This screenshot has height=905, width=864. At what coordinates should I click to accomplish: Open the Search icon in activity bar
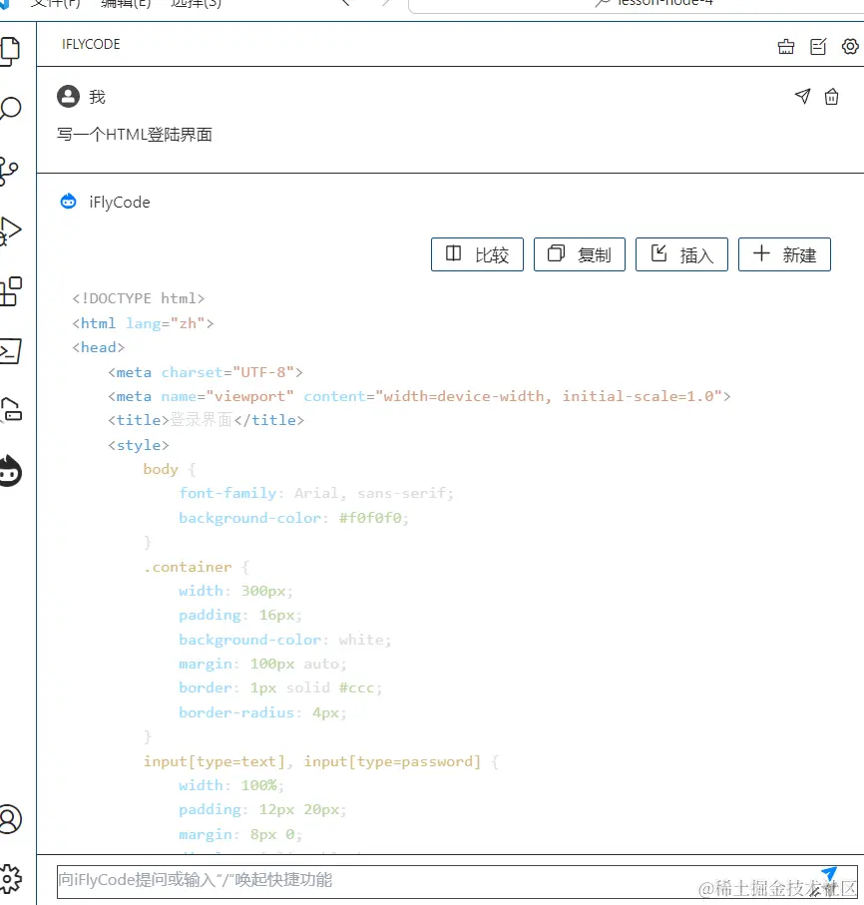[10, 109]
